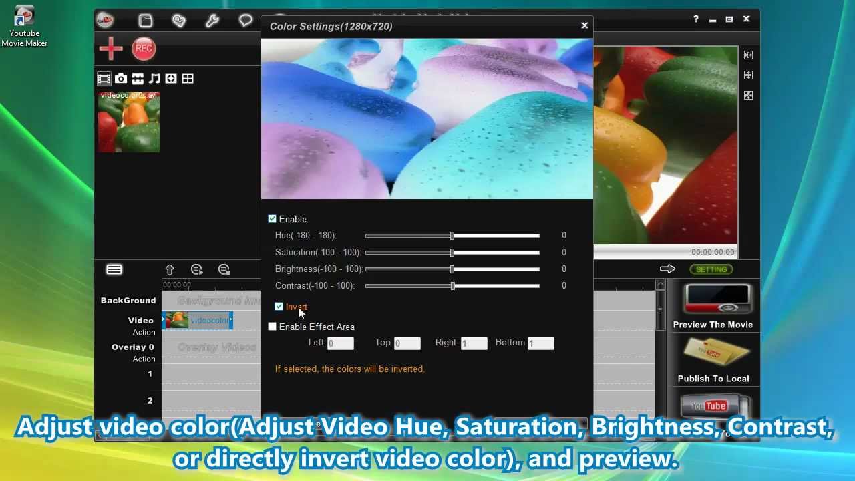Start recording with the REC button
Screen dimensions: 855x481
144,49
